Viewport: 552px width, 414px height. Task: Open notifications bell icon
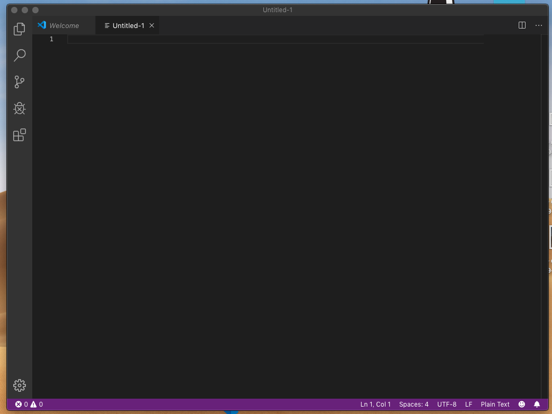pyautogui.click(x=537, y=404)
